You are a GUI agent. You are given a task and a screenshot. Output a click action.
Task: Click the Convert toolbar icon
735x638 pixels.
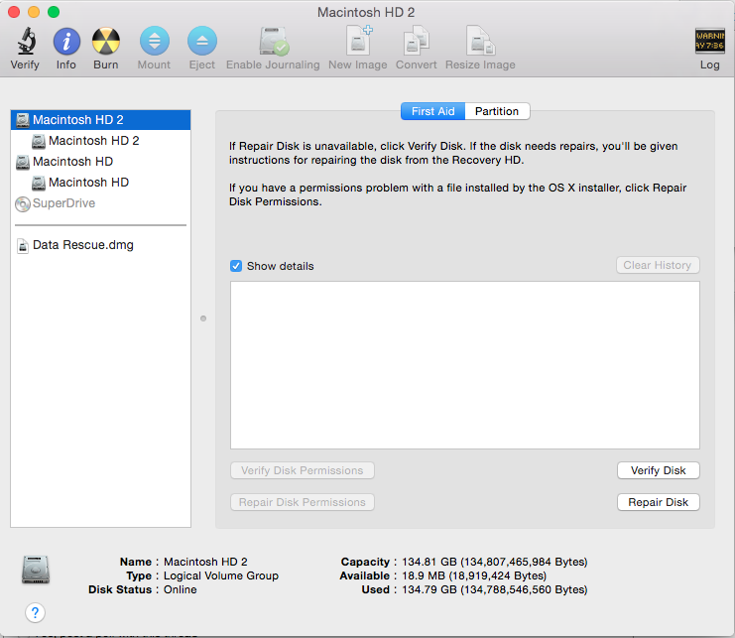pos(417,41)
